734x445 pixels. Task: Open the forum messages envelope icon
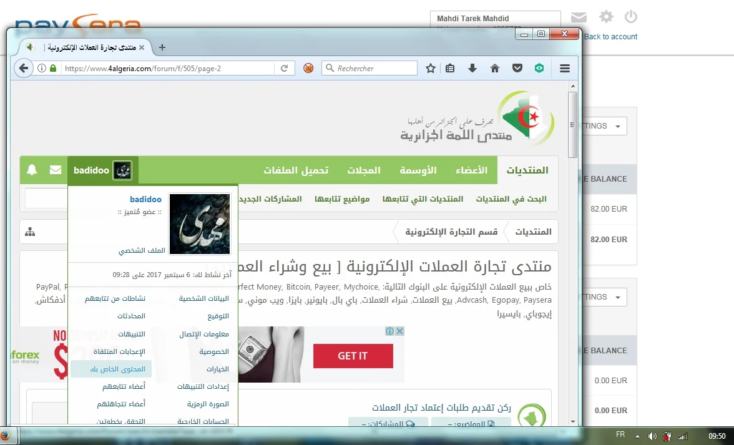56,170
